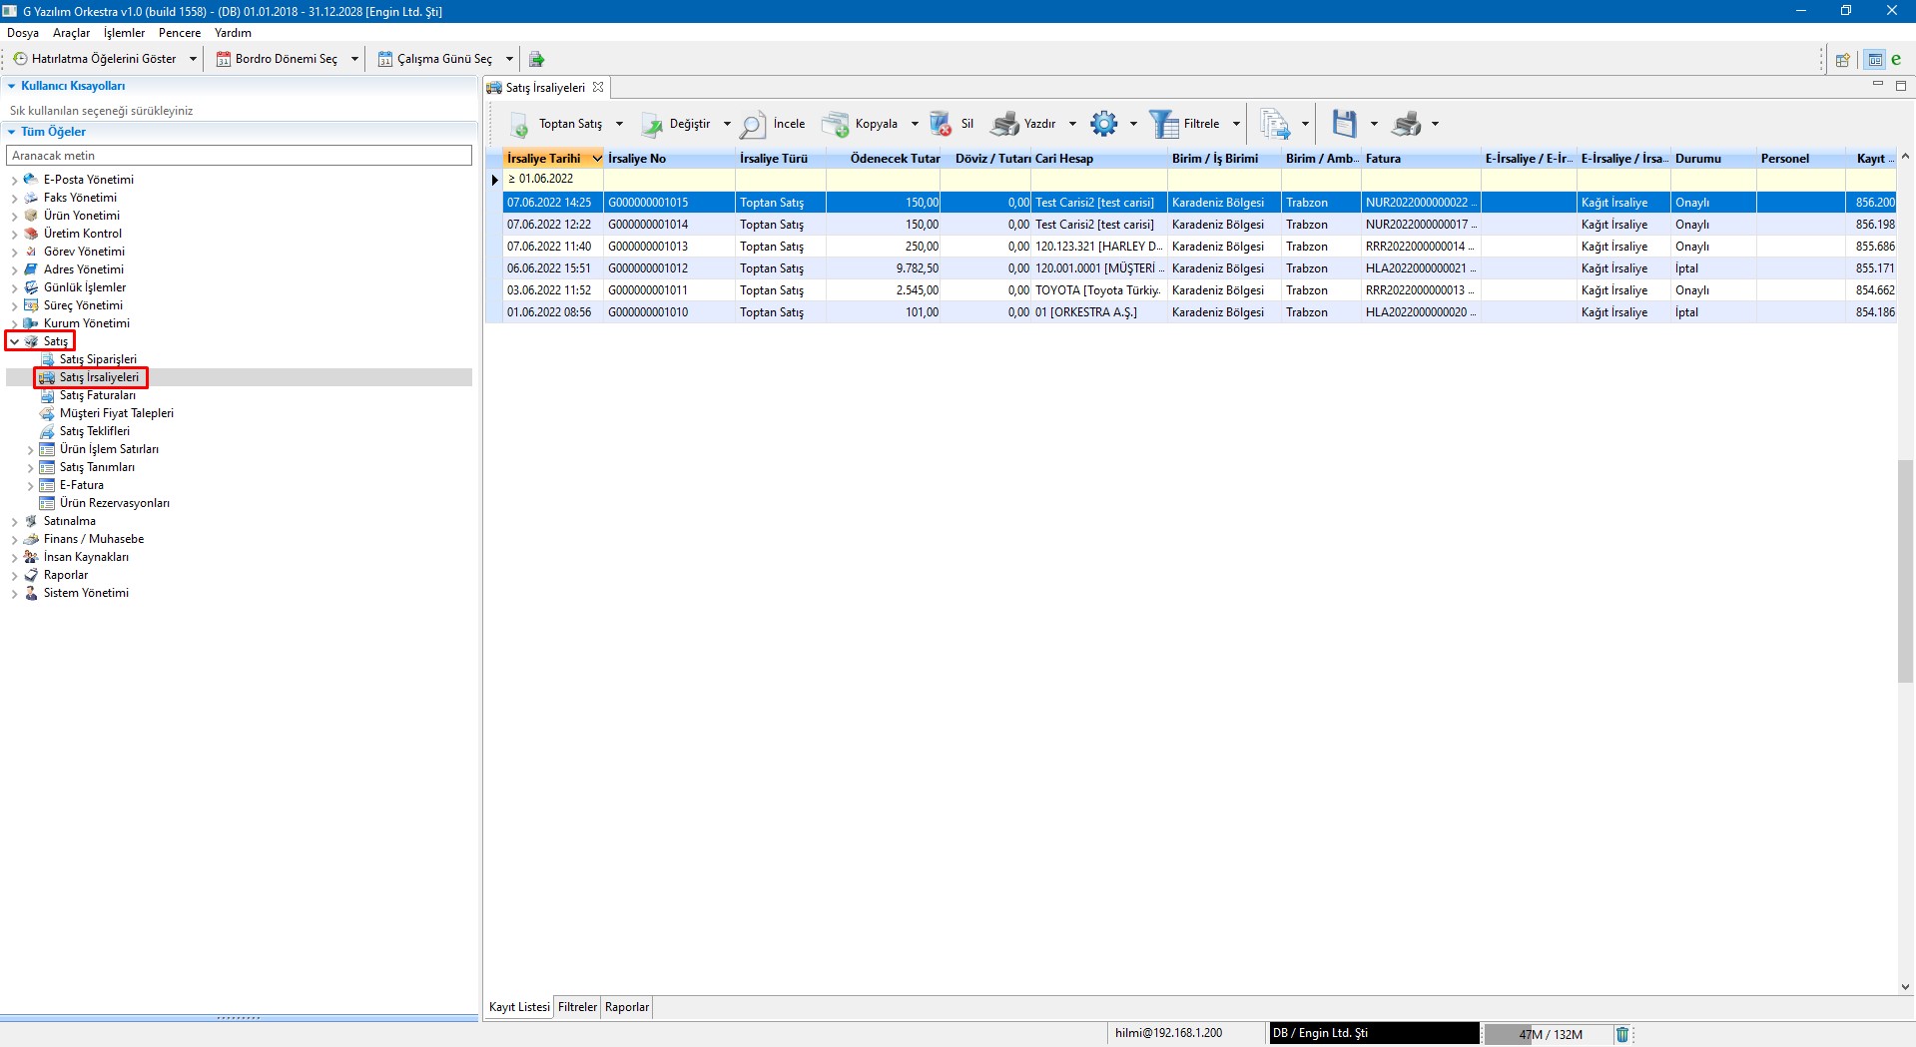Click the Toptan Satış new document icon

pos(519,125)
